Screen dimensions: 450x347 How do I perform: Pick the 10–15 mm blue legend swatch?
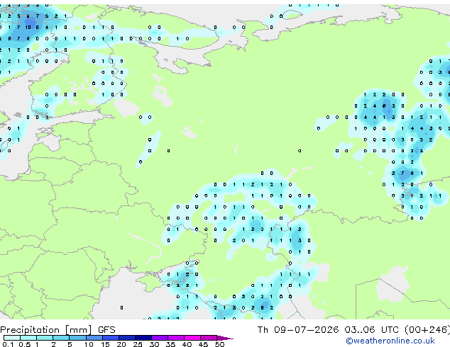[x=94, y=338]
